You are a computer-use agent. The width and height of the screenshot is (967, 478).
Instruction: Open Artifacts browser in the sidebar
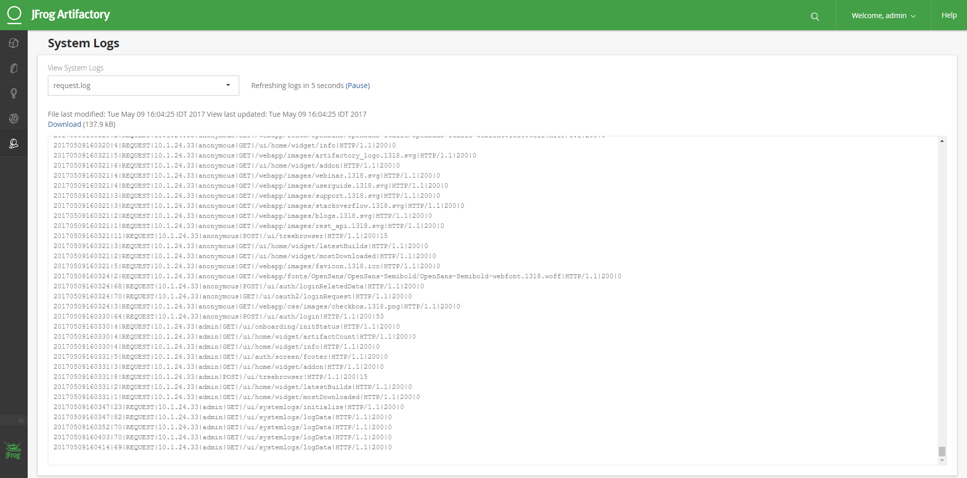[14, 68]
